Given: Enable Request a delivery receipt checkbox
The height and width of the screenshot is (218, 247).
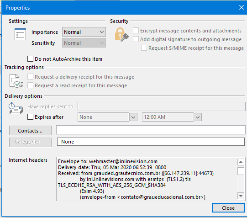Looking at the screenshot, I should pos(30,77).
